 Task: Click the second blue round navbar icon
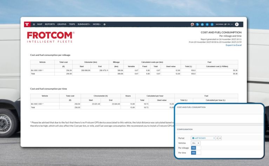point(202,24)
